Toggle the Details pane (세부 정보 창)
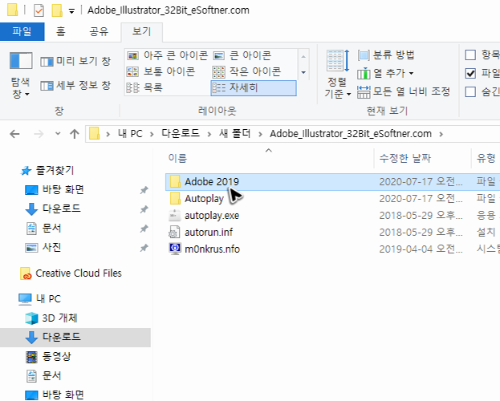500x401 pixels. (x=75, y=86)
